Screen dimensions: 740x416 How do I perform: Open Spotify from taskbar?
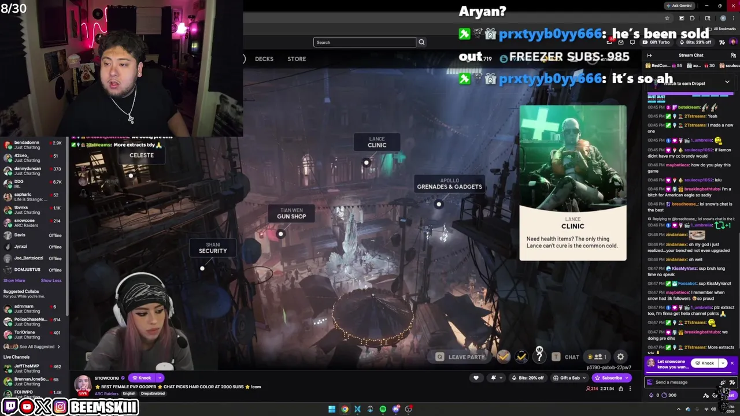pyautogui.click(x=383, y=409)
